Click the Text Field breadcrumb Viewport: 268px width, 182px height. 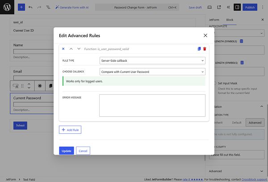click(x=29, y=179)
